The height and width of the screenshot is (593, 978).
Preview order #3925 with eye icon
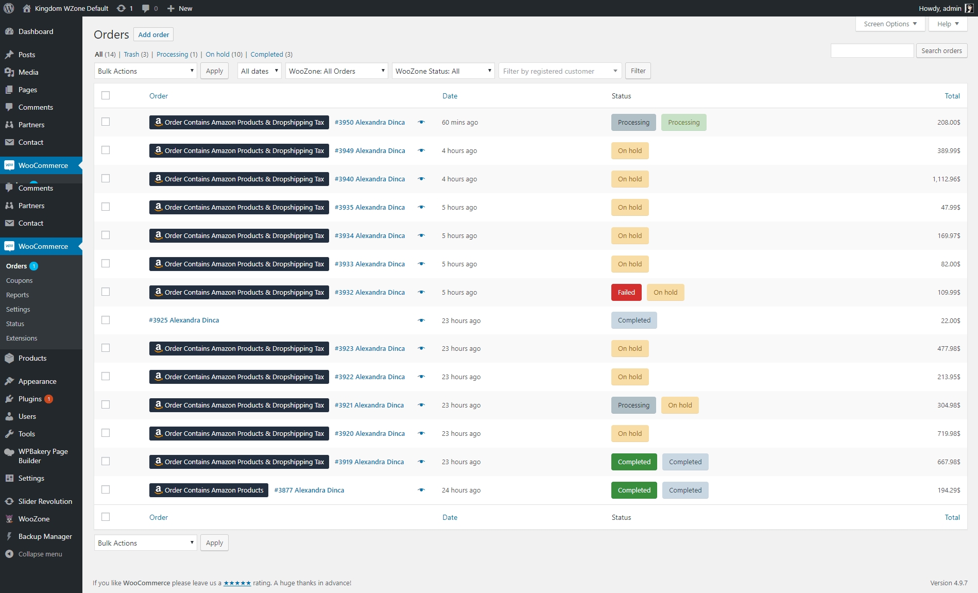(x=421, y=320)
